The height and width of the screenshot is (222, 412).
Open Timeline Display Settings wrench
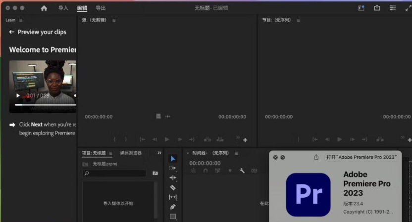(242, 171)
